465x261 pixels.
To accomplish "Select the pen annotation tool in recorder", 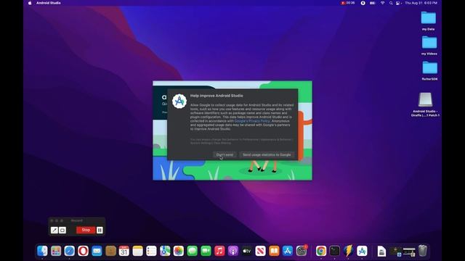I will 54,230.
